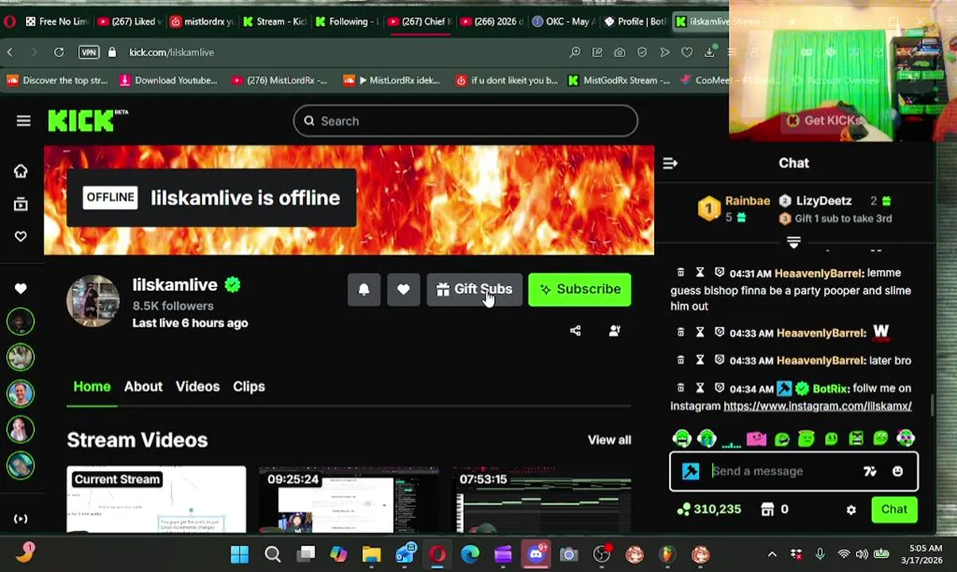Open the Kick hamburger menu
Viewport: 957px width, 572px height.
pos(23,121)
